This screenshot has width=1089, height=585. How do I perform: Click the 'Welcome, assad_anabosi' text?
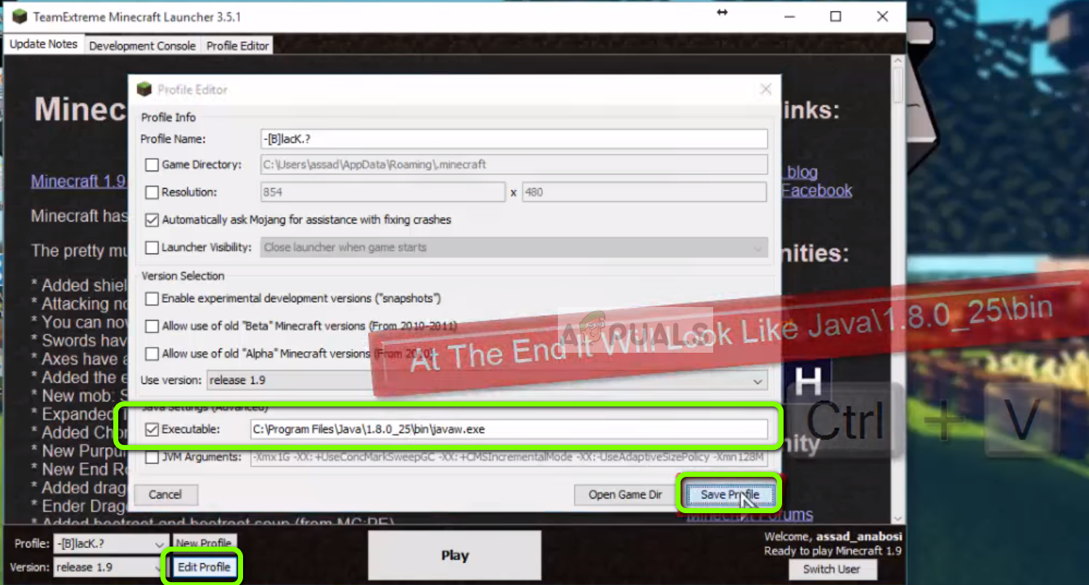click(x=833, y=537)
